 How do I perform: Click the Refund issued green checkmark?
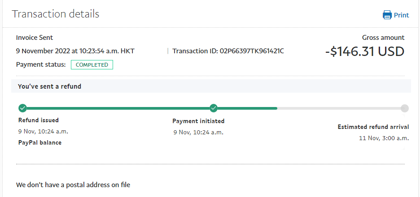pos(22,108)
